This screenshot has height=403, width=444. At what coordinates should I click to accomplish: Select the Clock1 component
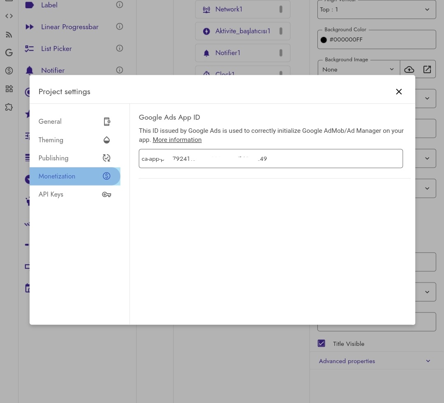tap(243, 70)
